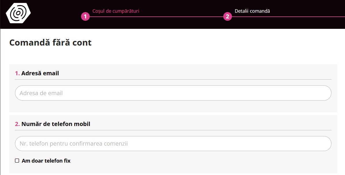Enable the Am doar telefon fix checkbox
This screenshot has width=345, height=175.
[17, 161]
